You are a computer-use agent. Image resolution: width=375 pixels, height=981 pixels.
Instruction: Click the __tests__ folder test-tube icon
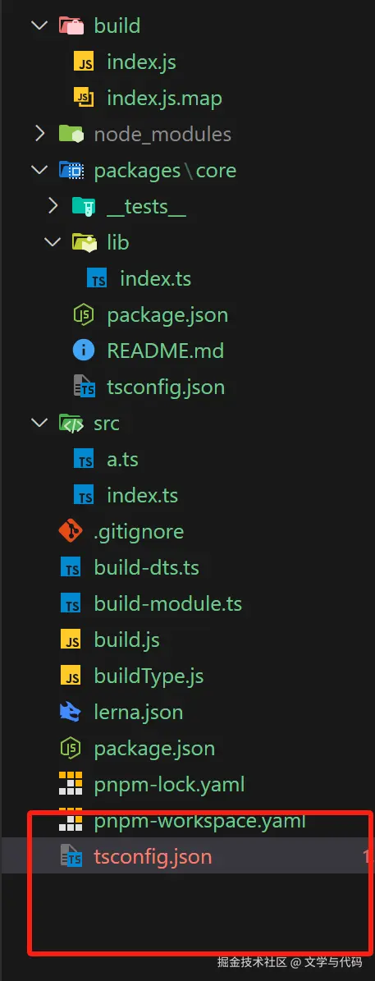pyautogui.click(x=84, y=206)
